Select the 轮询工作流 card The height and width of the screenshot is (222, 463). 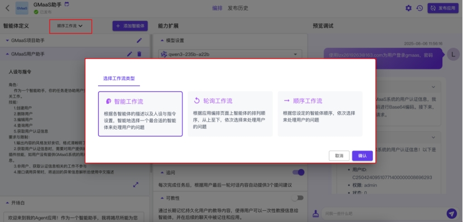[230, 114]
